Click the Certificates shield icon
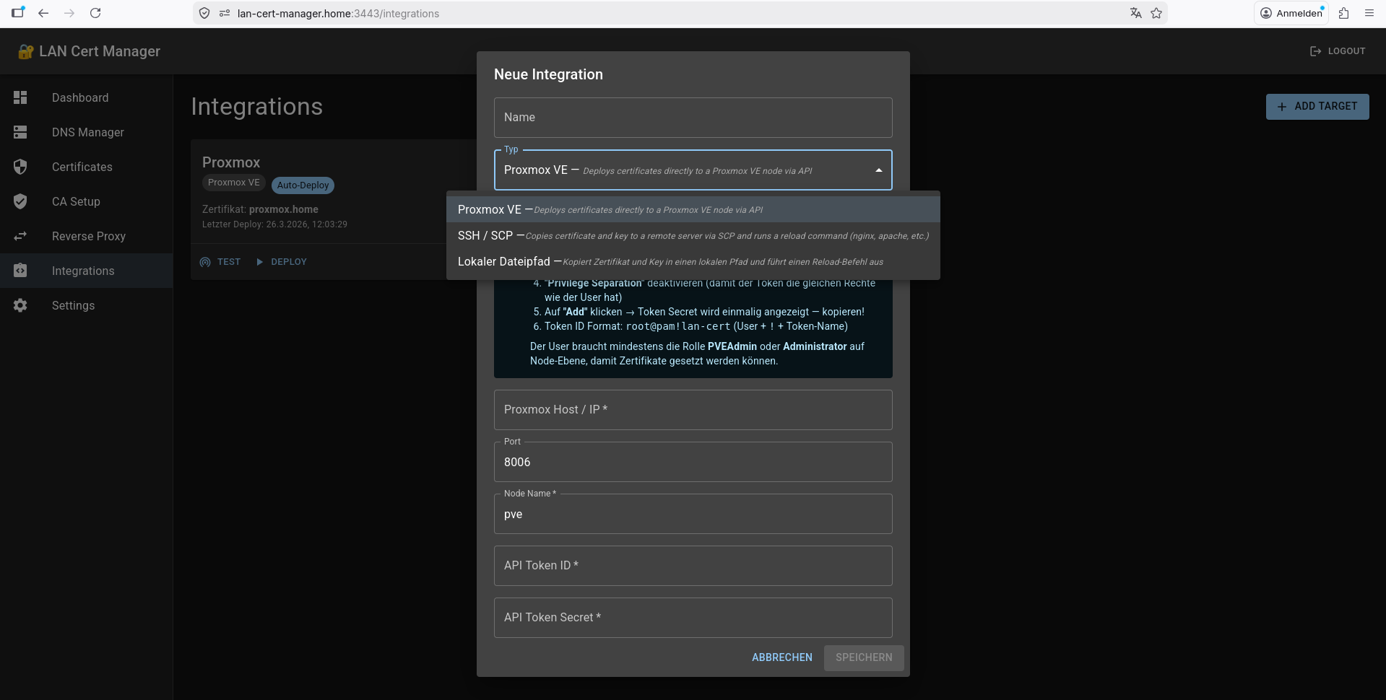This screenshot has width=1386, height=700. (x=20, y=167)
